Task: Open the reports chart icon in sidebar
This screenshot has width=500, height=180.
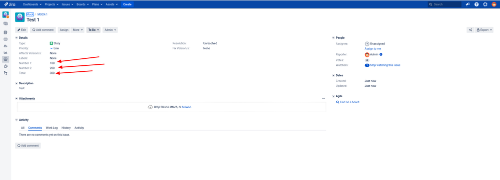Action: click(6, 53)
